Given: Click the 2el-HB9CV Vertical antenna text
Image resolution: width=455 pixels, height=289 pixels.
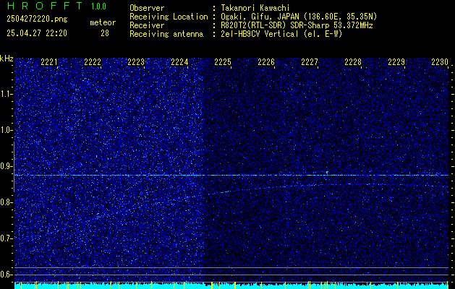Looking at the screenshot, I should tap(282, 34).
